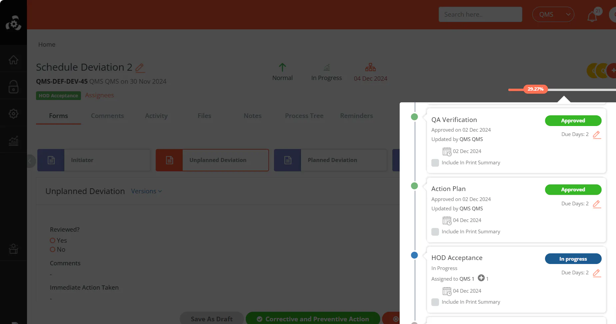Open the settings gear in sidebar
Screen dimensions: 616x324
pyautogui.click(x=13, y=114)
